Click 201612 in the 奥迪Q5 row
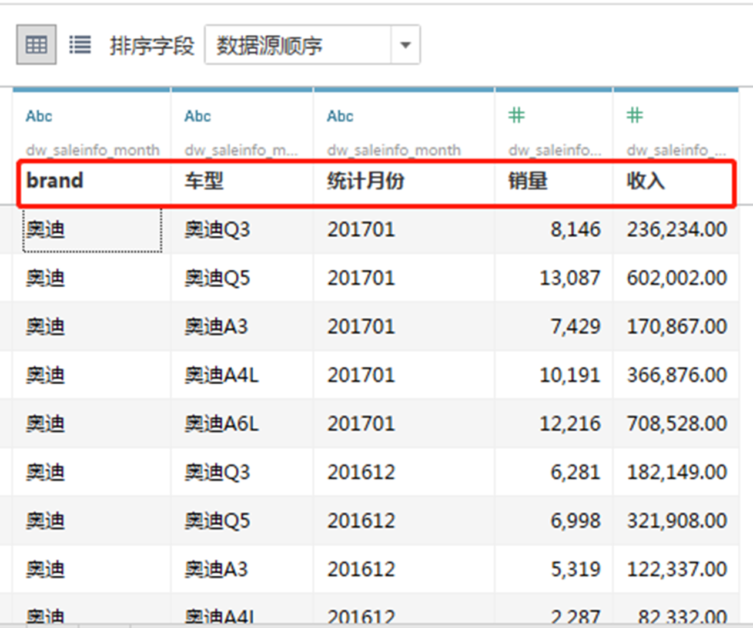The width and height of the screenshot is (753, 628). (361, 521)
